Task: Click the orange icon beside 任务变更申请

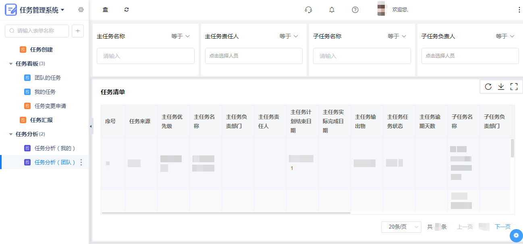Action: pos(27,106)
